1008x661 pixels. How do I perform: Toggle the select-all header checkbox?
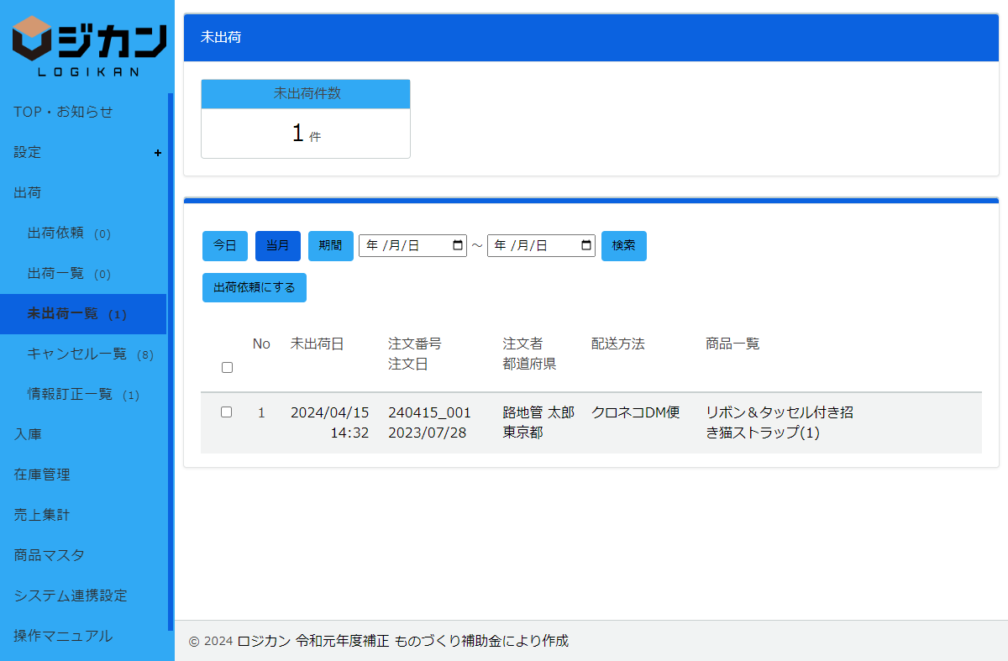click(227, 368)
